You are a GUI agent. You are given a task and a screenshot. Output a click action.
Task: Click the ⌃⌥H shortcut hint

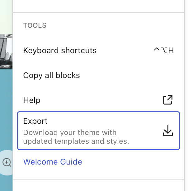164,50
